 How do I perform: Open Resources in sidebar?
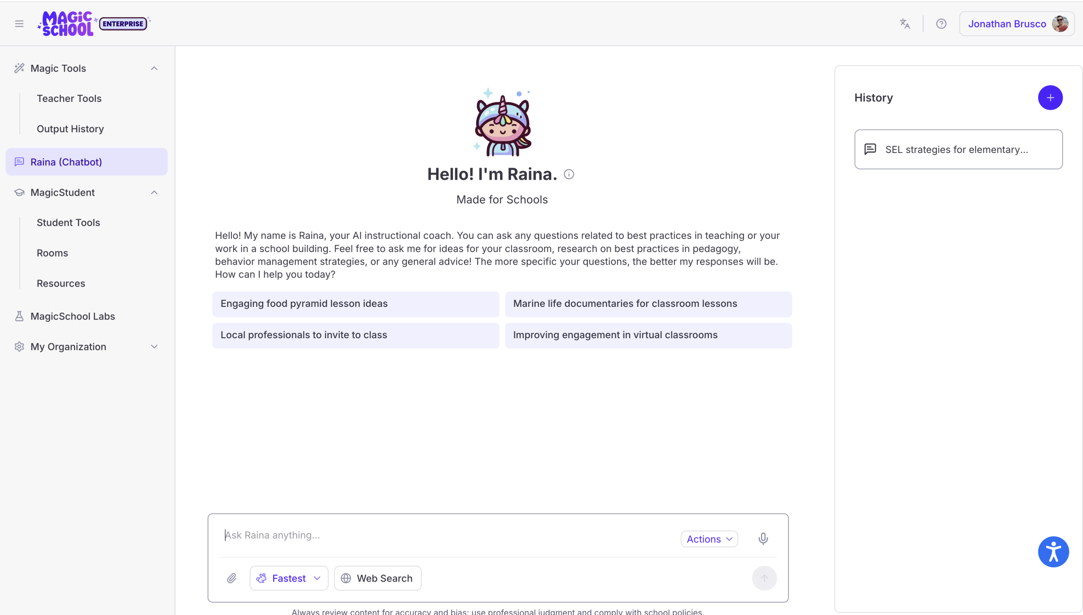[x=61, y=284]
